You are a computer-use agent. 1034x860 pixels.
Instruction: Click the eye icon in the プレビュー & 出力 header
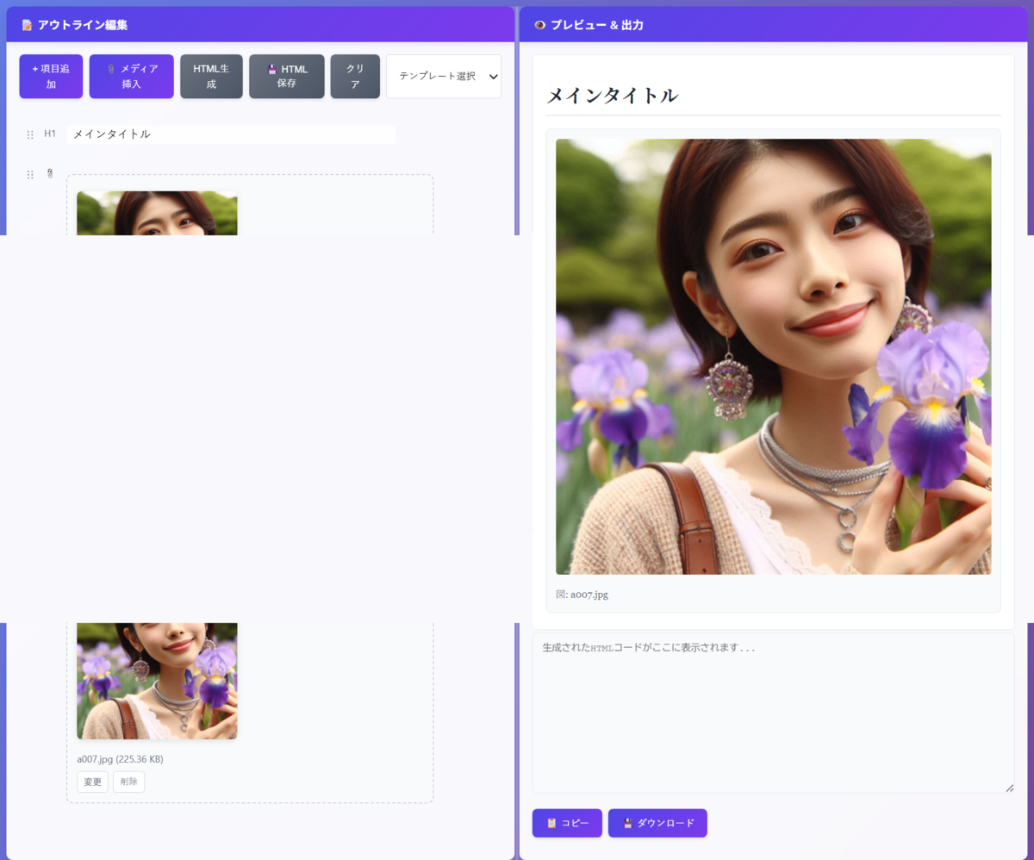tap(539, 25)
